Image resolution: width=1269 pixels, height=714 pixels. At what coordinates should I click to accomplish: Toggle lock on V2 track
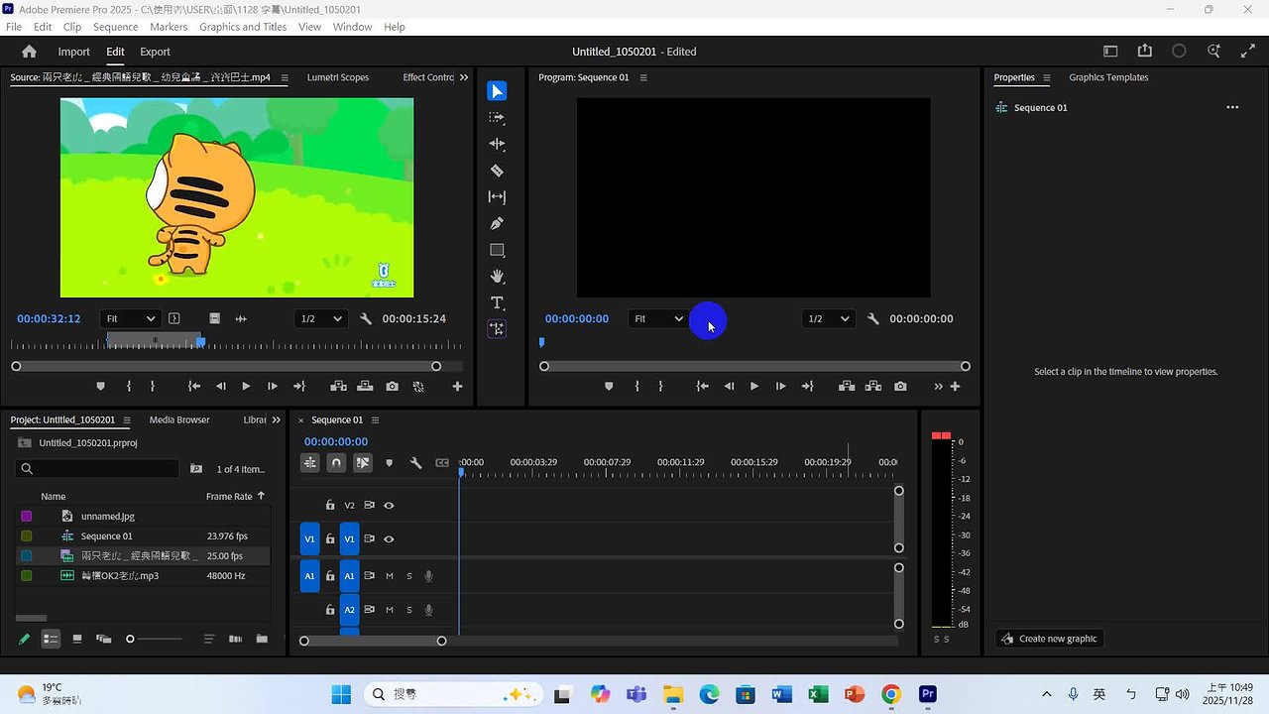click(330, 506)
